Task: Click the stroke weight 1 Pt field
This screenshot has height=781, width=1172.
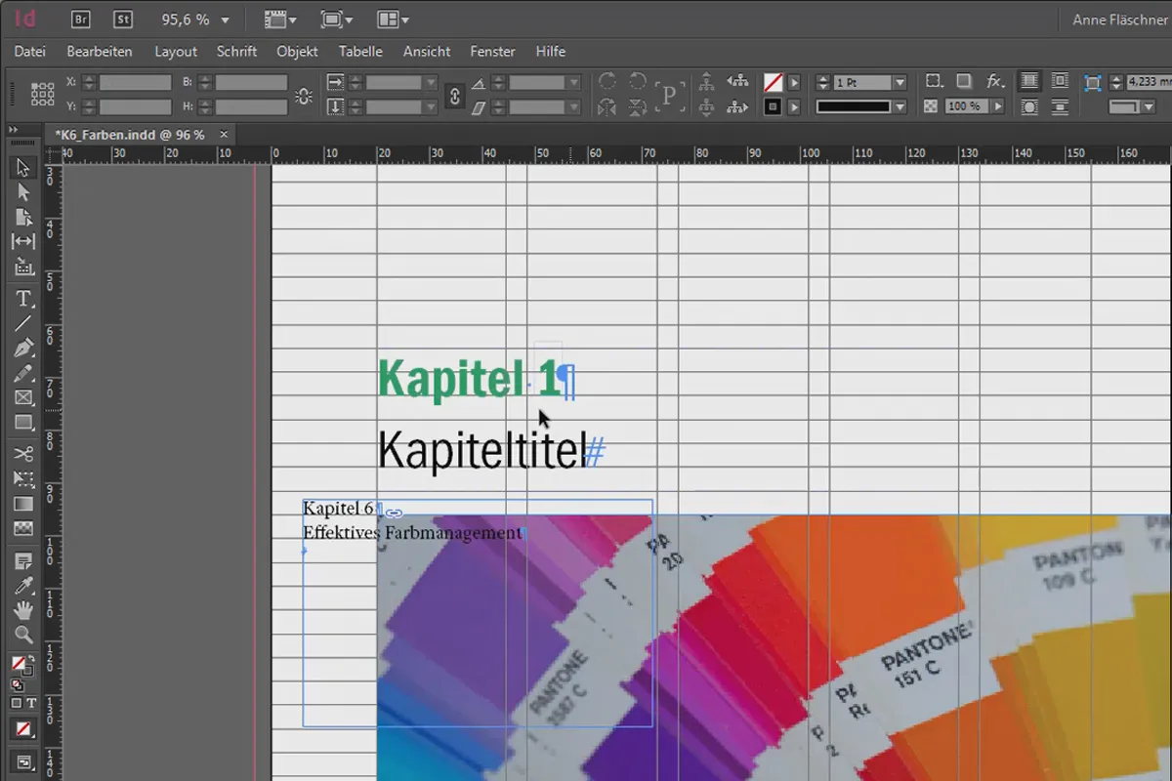Action: [x=863, y=83]
